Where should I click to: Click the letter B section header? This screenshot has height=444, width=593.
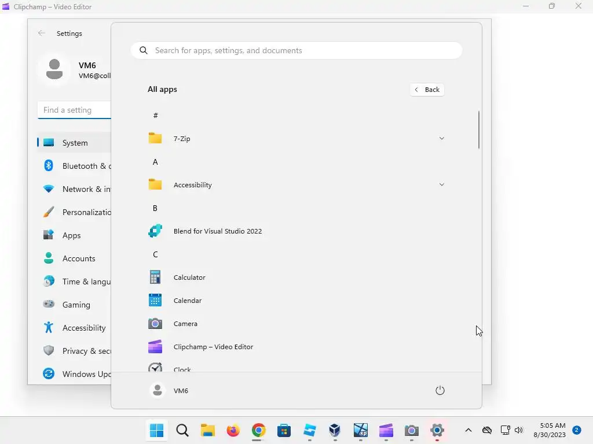(155, 208)
